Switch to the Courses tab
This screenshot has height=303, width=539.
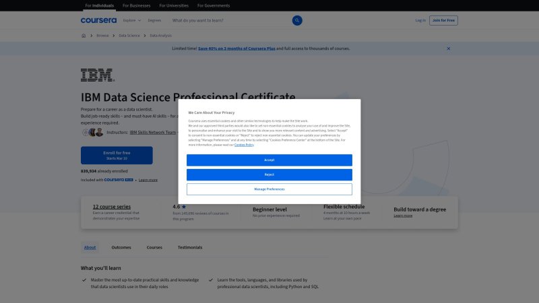point(154,247)
